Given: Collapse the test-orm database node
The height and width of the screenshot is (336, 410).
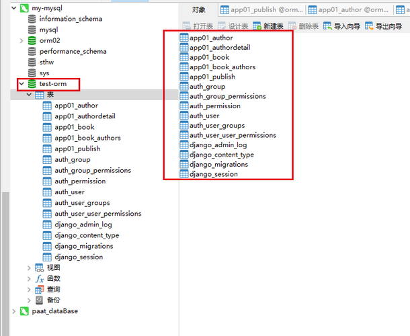Looking at the screenshot, I should (x=22, y=84).
